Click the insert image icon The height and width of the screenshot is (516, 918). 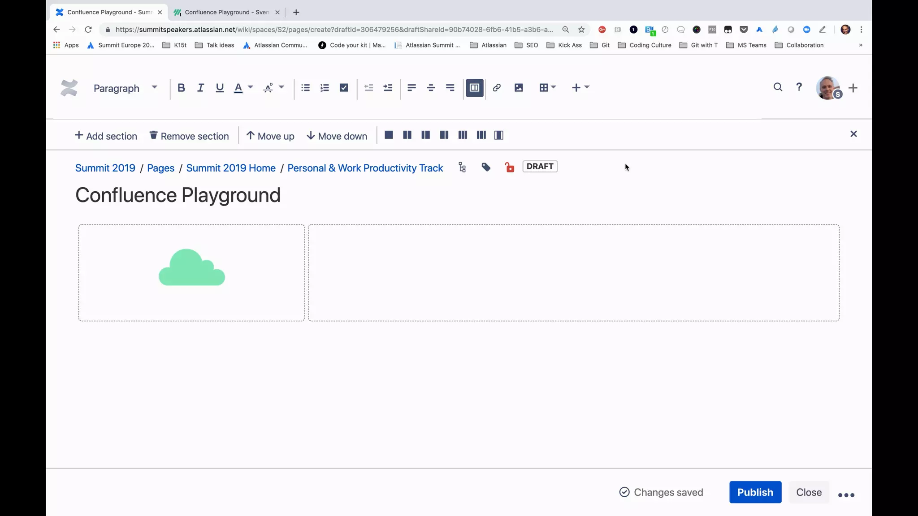click(519, 88)
